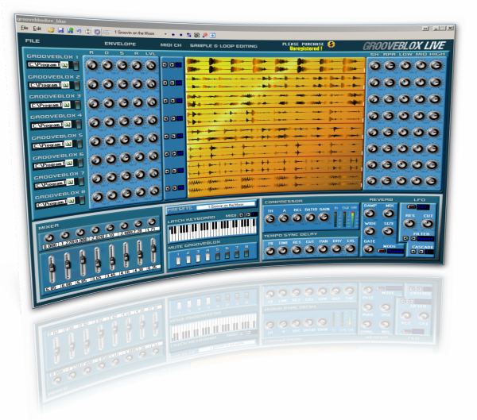Image resolution: width=477 pixels, height=420 pixels.
Task: Toggle Mute Grooveblox switch 4
Action: 207,257
